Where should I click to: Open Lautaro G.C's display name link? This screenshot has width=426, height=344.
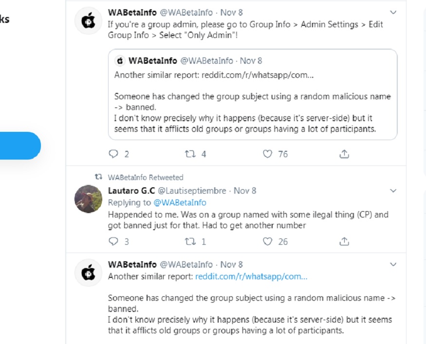(x=130, y=191)
